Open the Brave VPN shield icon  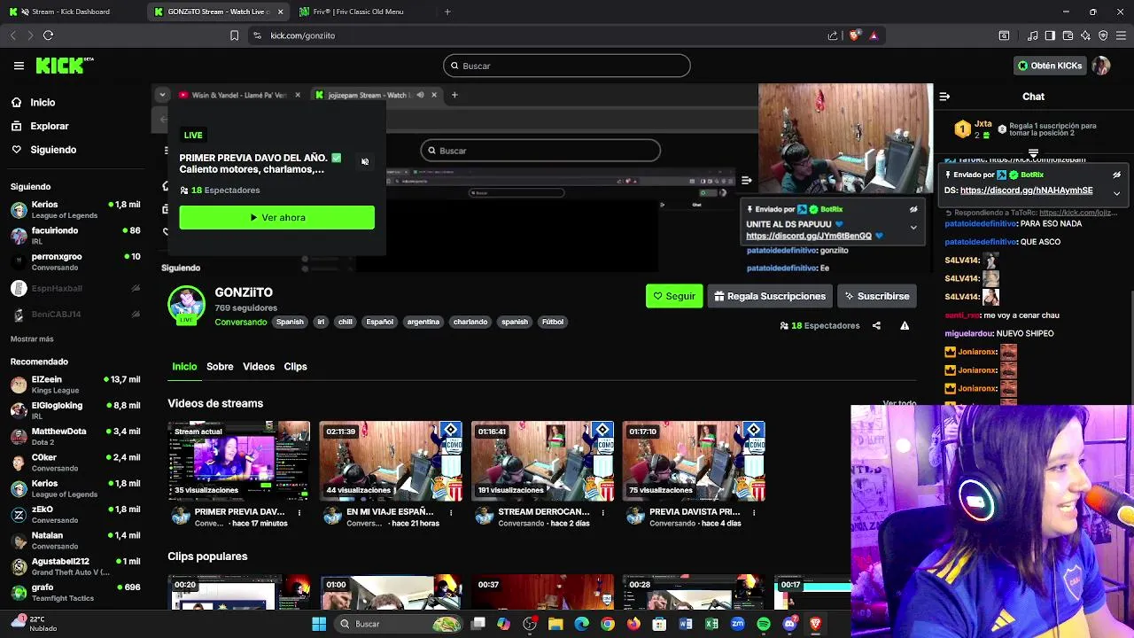[x=1103, y=35]
